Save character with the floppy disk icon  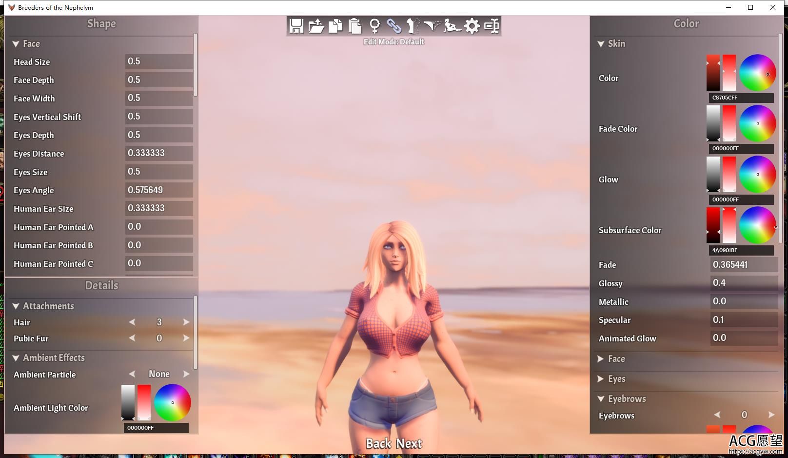click(296, 26)
